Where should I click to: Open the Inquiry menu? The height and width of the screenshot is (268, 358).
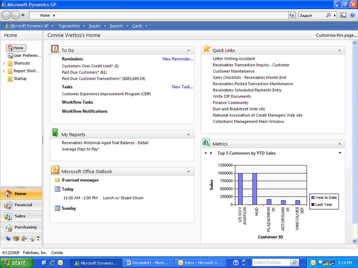(97, 26)
